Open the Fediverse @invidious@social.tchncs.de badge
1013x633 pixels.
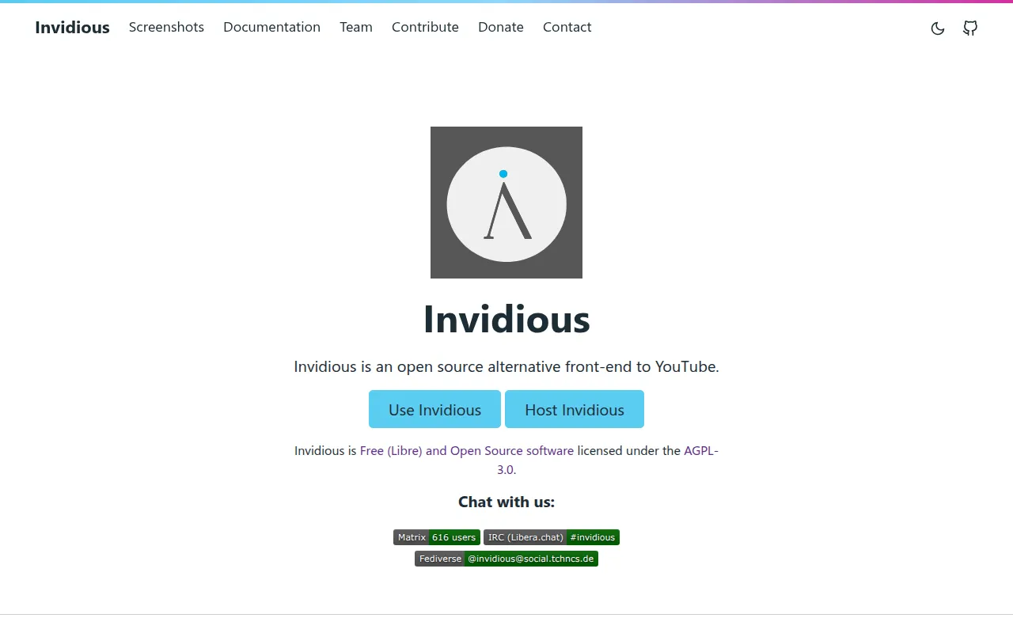coord(506,559)
